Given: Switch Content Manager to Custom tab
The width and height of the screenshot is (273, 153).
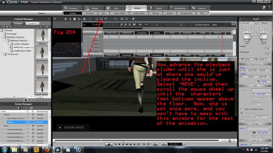Looking at the screenshot, I should [32, 23].
